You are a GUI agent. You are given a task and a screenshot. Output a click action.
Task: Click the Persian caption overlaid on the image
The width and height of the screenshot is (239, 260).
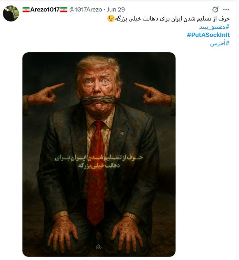click(x=99, y=162)
